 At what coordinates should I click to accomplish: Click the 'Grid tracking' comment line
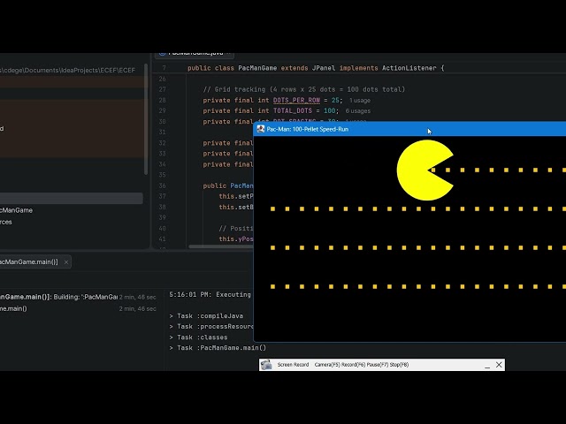tap(304, 89)
